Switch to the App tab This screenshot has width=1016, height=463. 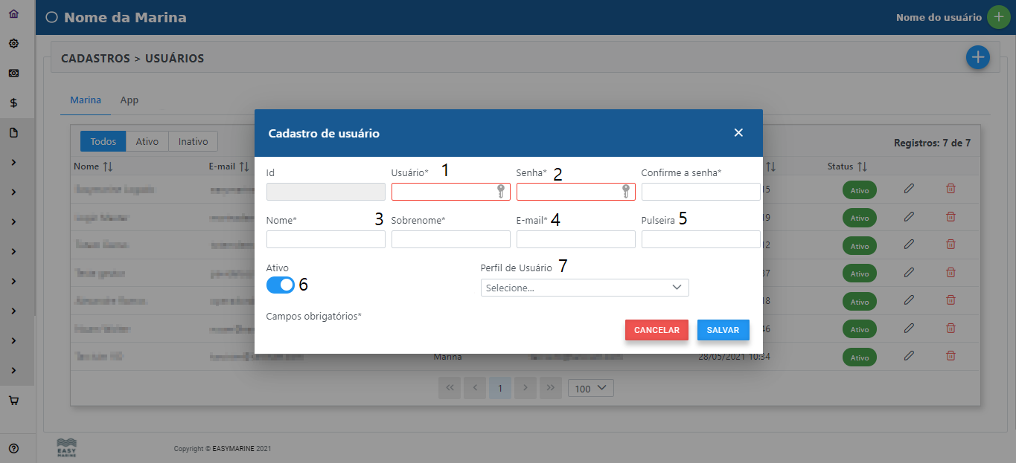coord(130,100)
